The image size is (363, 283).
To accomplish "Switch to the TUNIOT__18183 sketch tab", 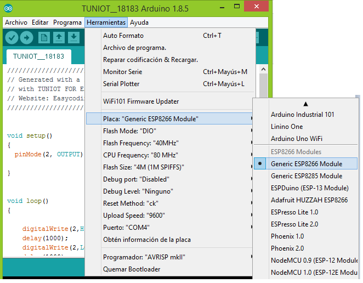I will (39, 56).
